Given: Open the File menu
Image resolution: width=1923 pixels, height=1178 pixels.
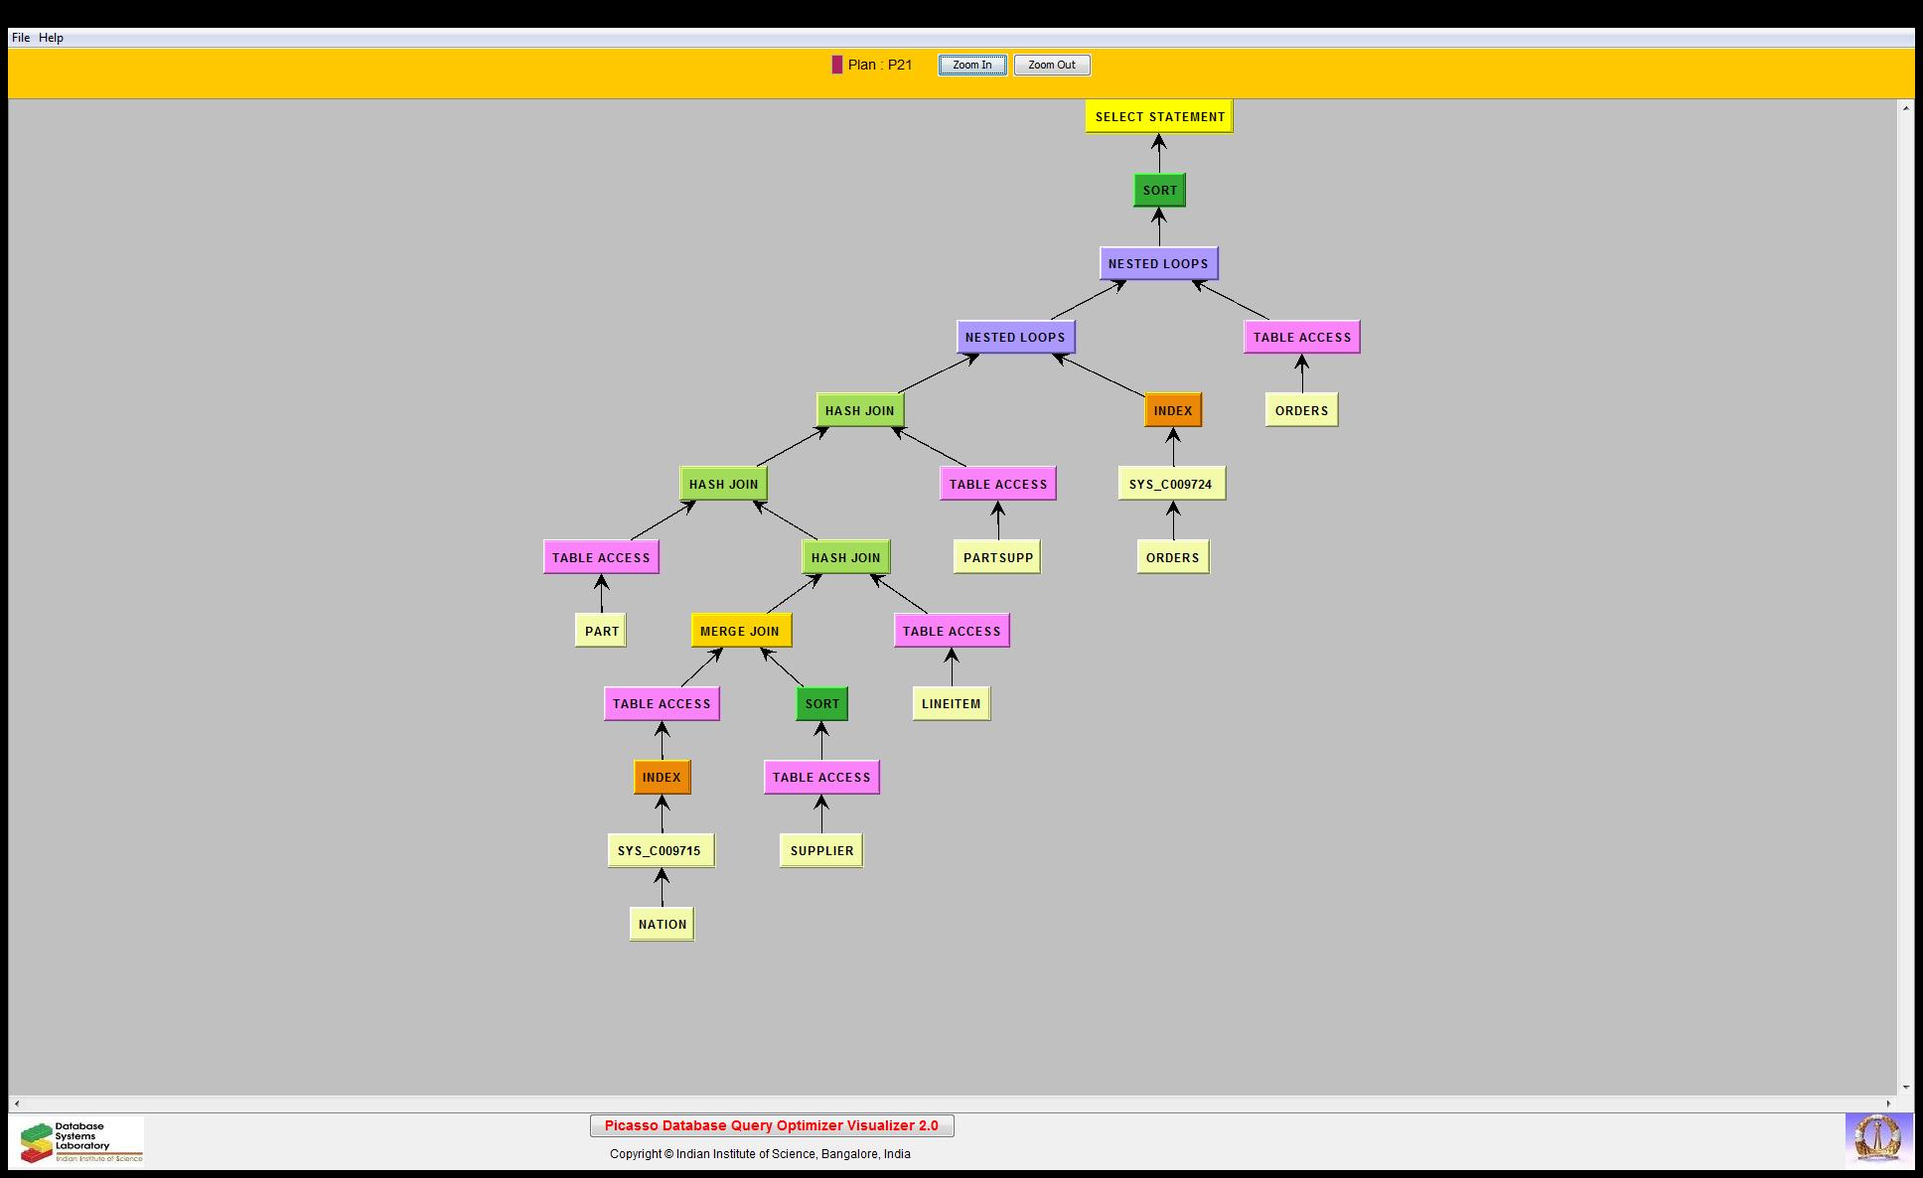Looking at the screenshot, I should point(21,38).
